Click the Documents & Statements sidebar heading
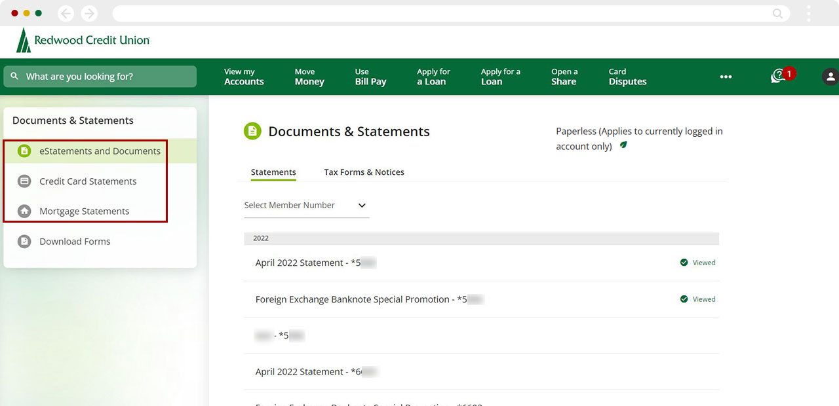 pyautogui.click(x=73, y=120)
